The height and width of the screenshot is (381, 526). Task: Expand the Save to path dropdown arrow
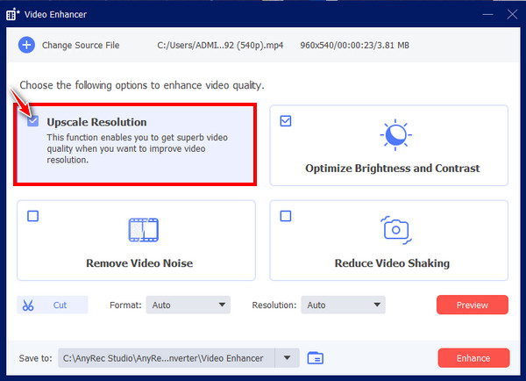[288, 358]
